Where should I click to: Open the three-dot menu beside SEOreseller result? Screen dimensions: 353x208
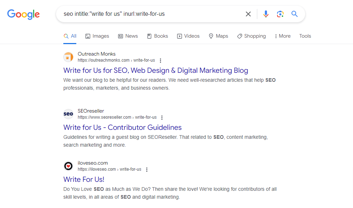[x=162, y=117]
